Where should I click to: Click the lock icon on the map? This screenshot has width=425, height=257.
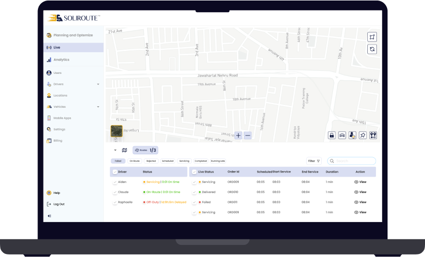[x=332, y=136]
